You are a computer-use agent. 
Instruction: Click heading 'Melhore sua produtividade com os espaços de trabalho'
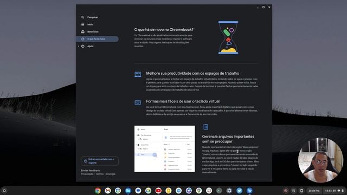coord(192,74)
